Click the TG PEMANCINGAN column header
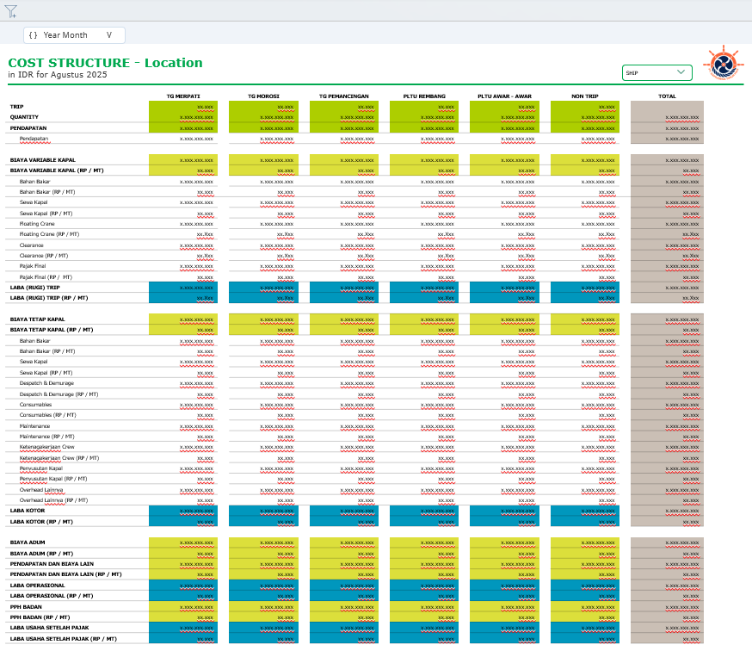The image size is (752, 651). (344, 96)
